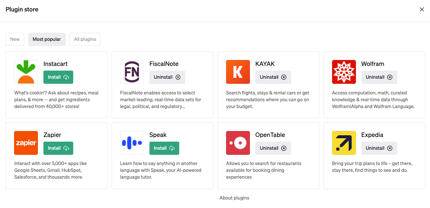Click the Wolfram red snowflake logo

pos(344,72)
